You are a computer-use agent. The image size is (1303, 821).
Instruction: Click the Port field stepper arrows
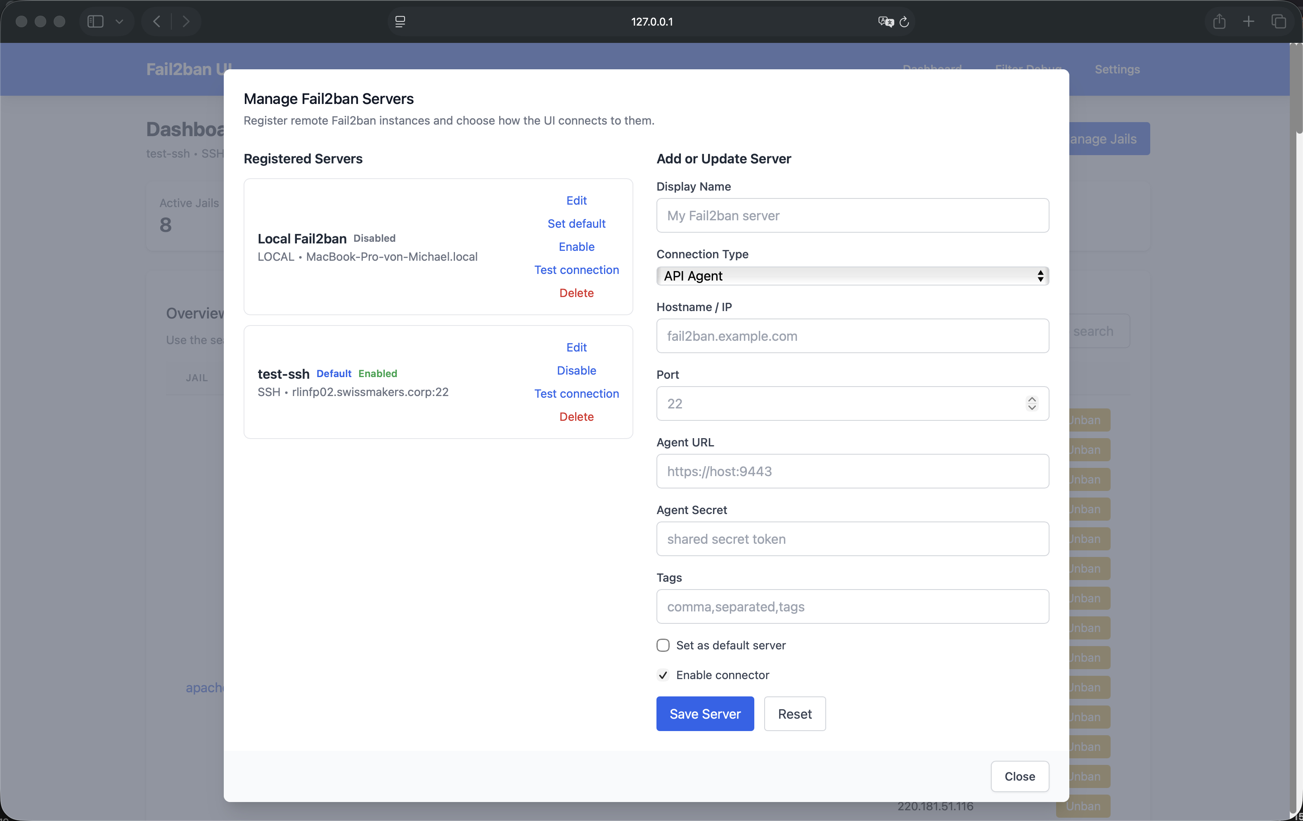point(1032,403)
